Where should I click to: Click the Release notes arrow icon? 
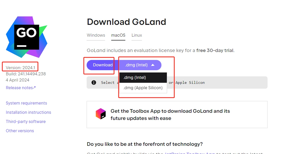point(35,88)
